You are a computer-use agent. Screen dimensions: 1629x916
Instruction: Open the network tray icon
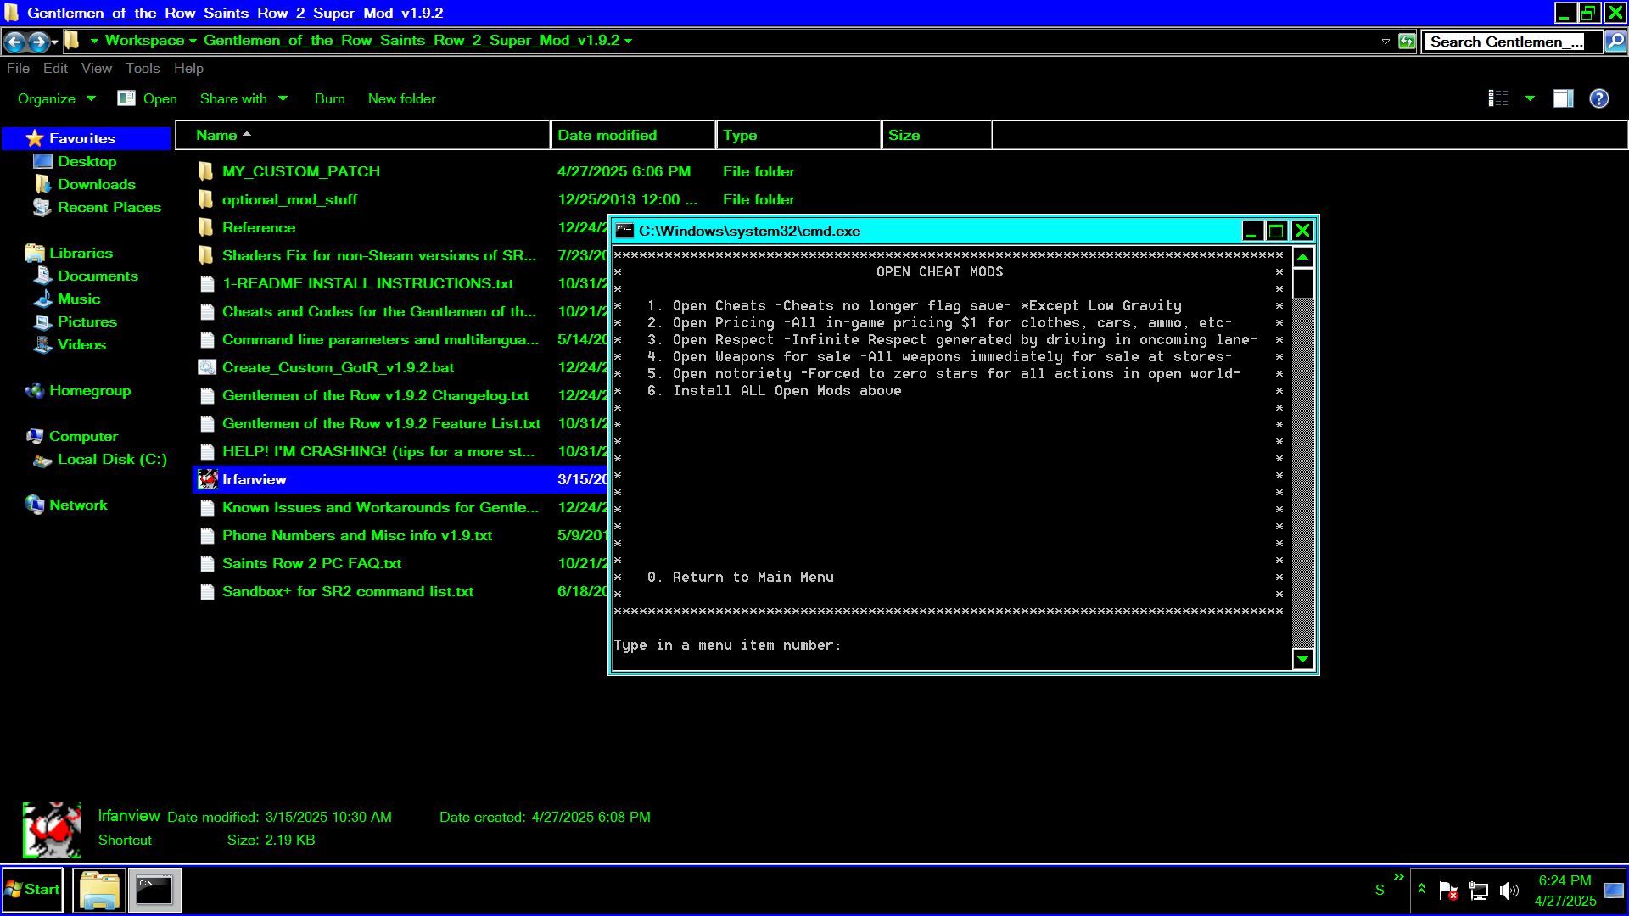(1478, 891)
